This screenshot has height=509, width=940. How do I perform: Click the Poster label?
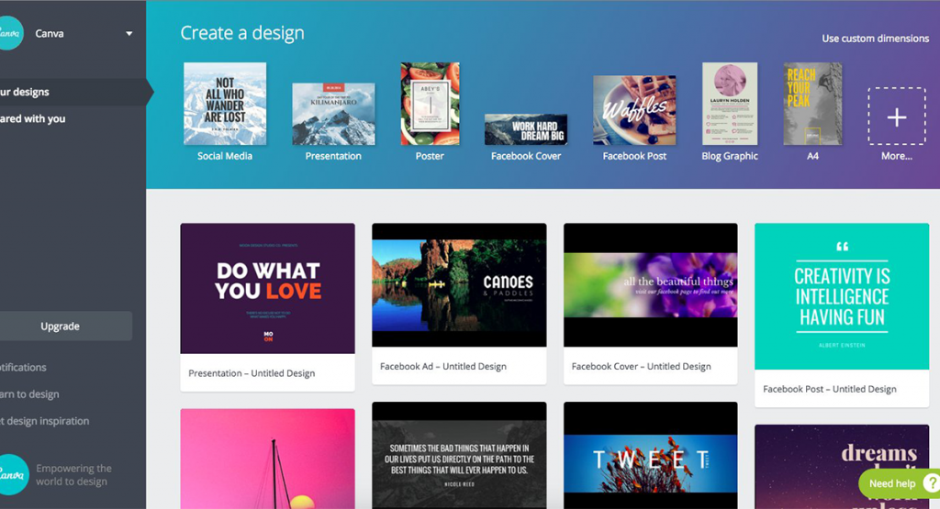point(430,156)
